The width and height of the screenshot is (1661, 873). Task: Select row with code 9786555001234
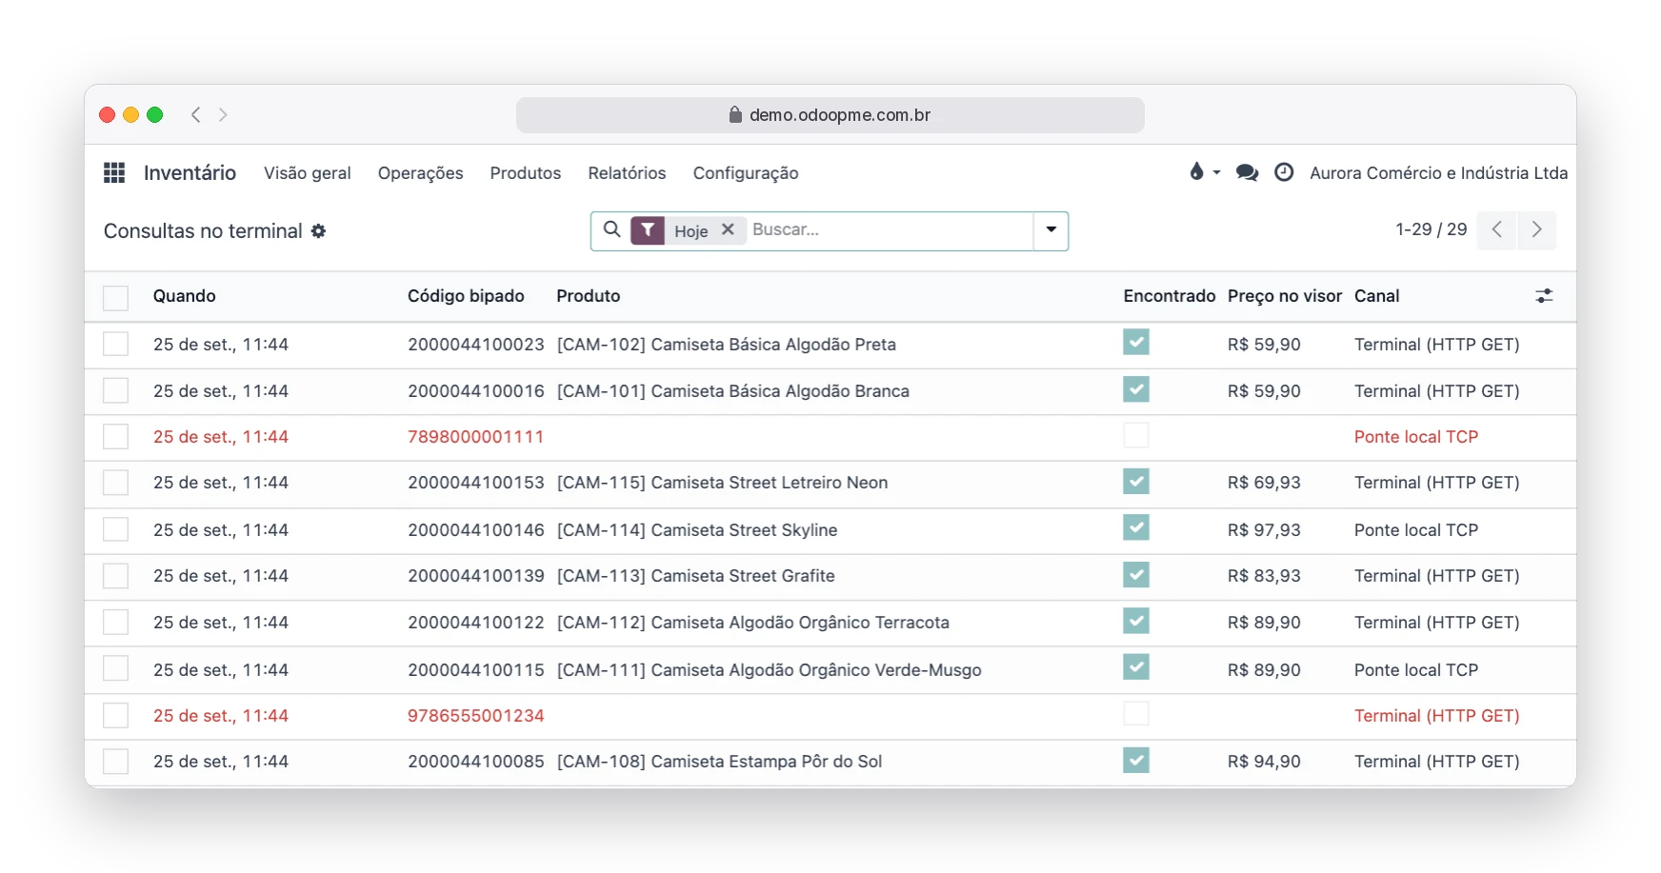115,715
